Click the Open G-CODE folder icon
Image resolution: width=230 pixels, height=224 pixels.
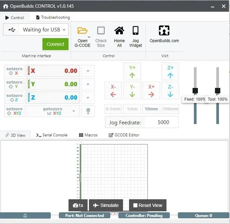coord(83,31)
